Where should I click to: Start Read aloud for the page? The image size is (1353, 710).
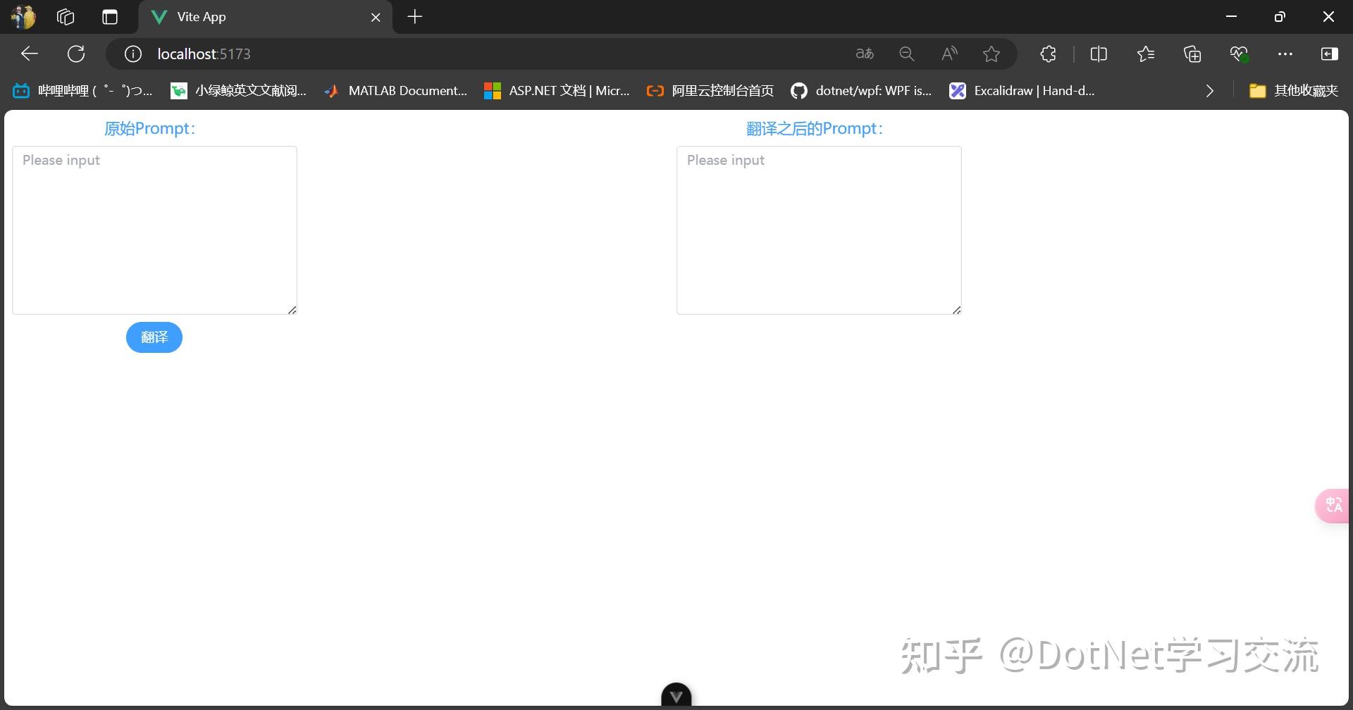949,54
